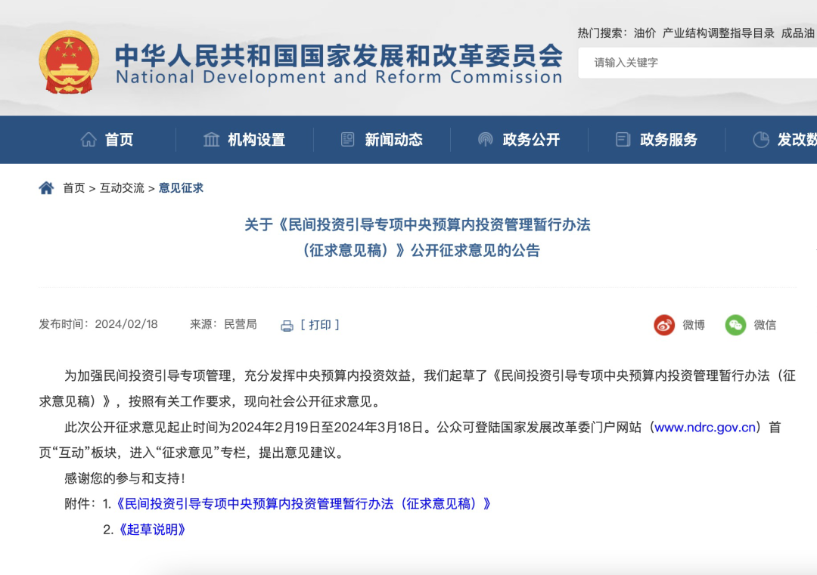Screen dimensions: 817x575
Task: Select hot search term 成品油
Action: click(x=798, y=33)
